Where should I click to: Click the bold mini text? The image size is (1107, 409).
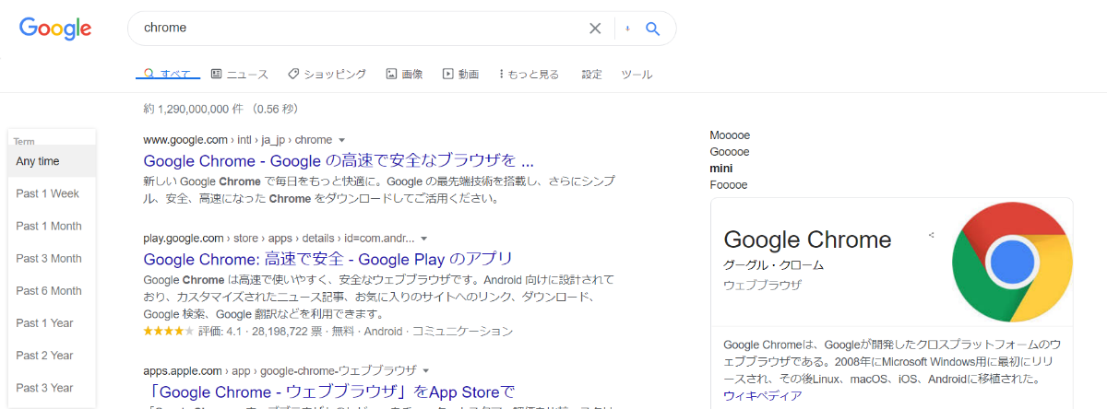[x=720, y=169]
